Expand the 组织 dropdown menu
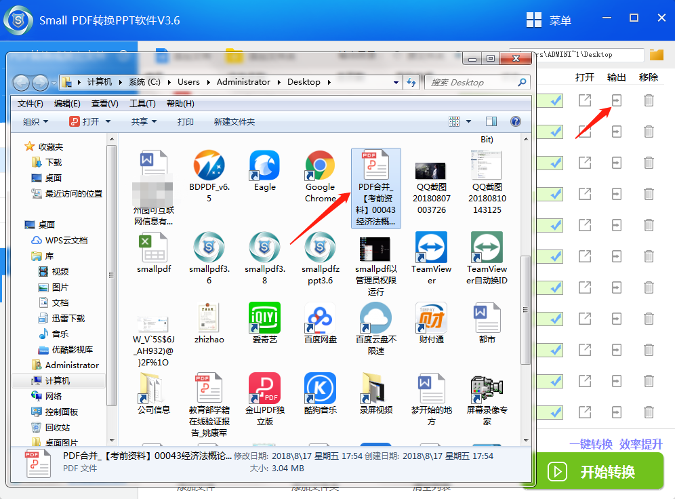Image resolution: width=675 pixels, height=499 pixels. 35,122
